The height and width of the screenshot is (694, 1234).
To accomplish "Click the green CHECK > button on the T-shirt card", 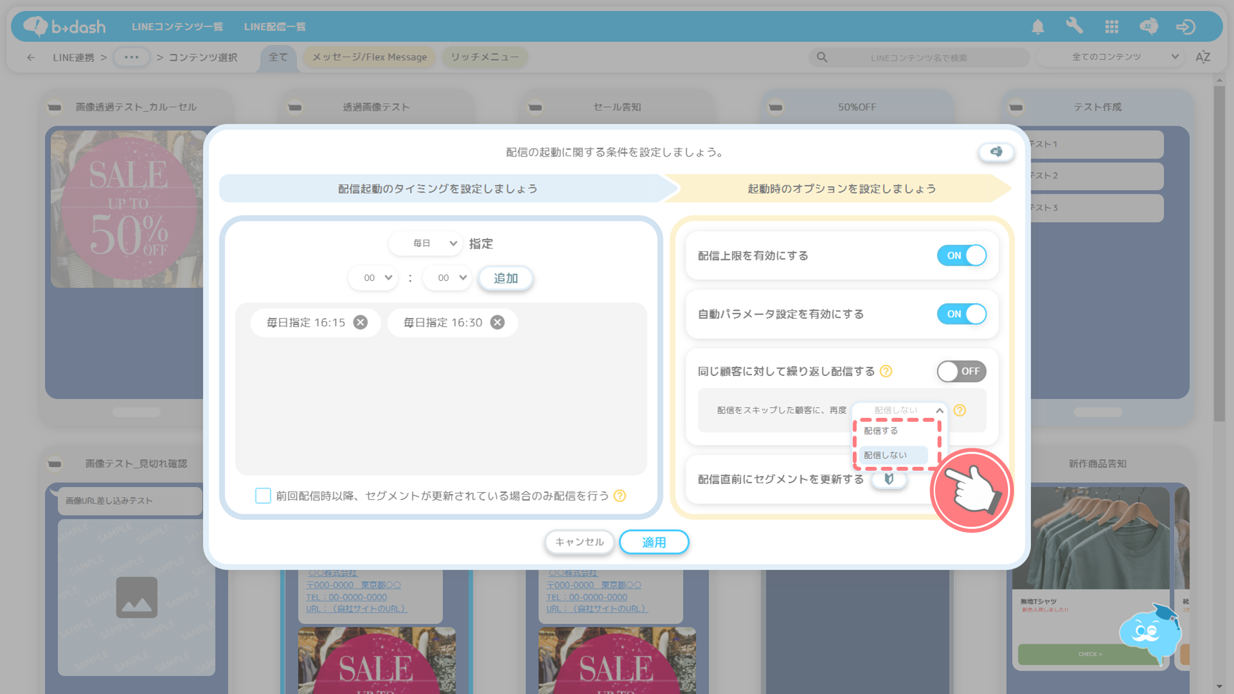I will 1090,654.
